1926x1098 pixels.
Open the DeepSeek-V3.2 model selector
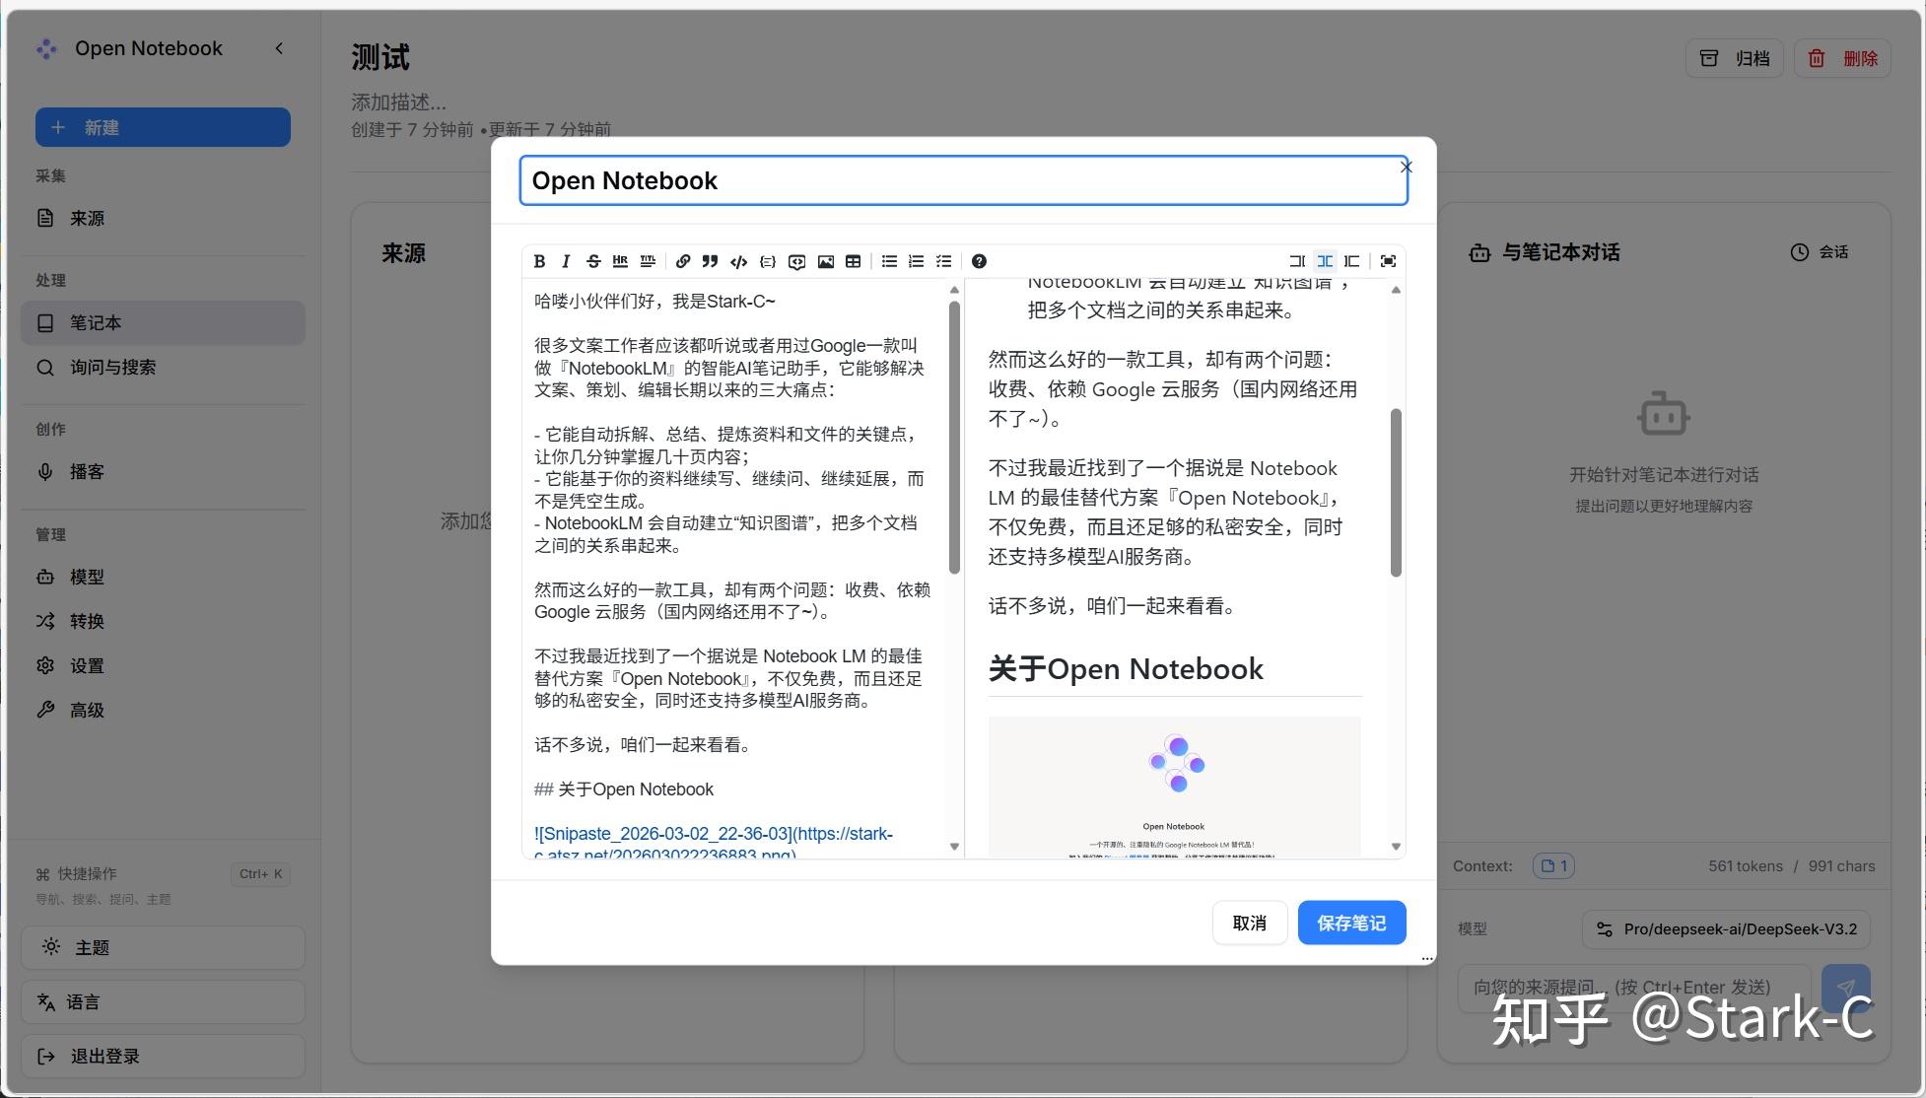(1726, 928)
